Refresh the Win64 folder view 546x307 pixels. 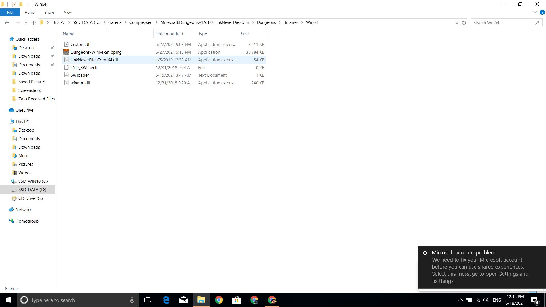[x=464, y=22]
